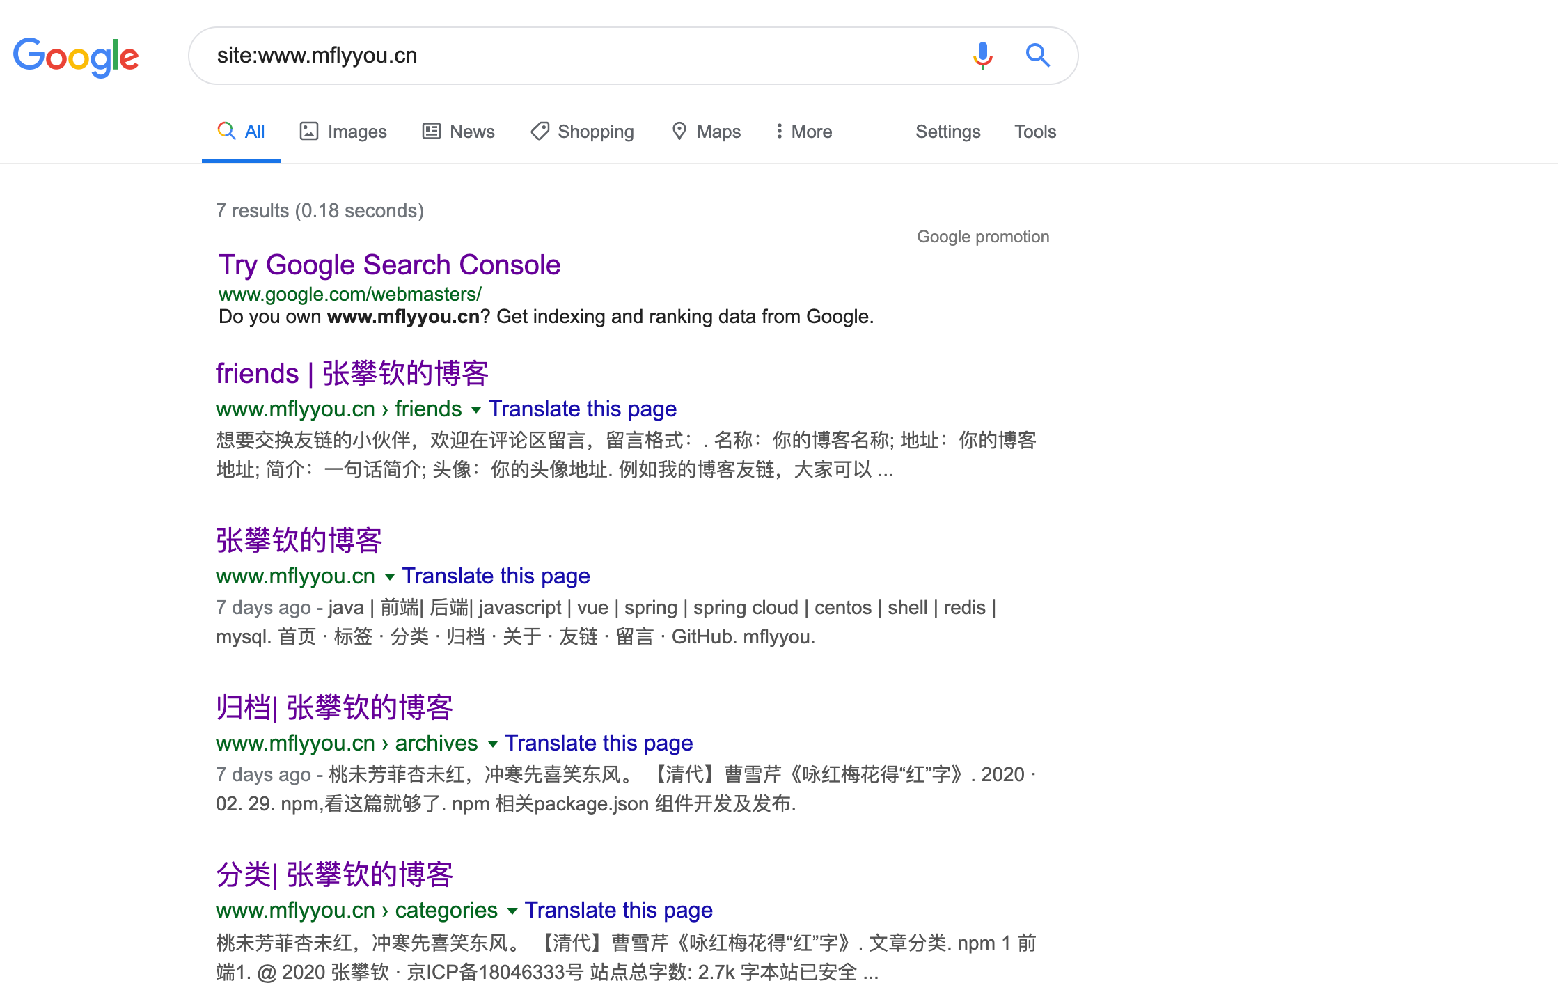Viewport: 1558px width, 997px height.
Task: Click the Maps pin icon
Action: pyautogui.click(x=679, y=131)
